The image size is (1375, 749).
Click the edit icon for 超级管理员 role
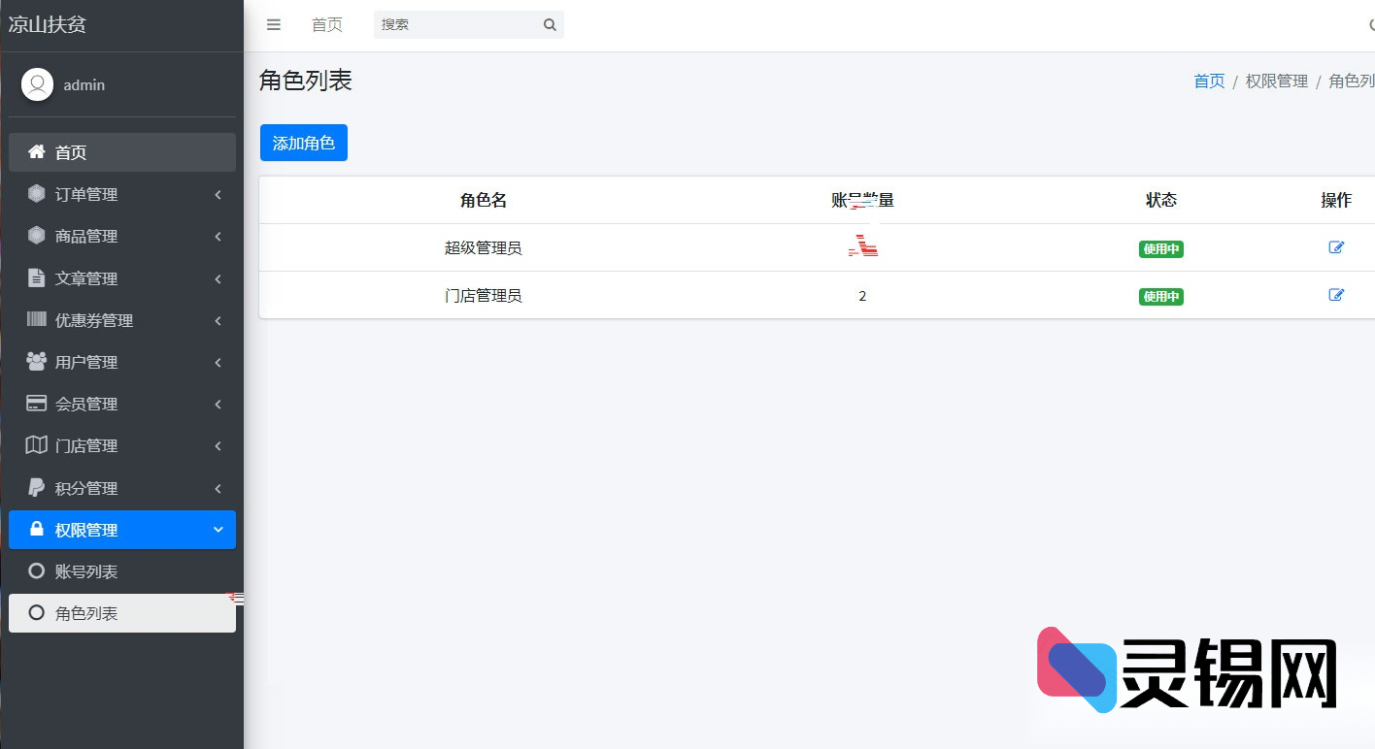tap(1337, 247)
